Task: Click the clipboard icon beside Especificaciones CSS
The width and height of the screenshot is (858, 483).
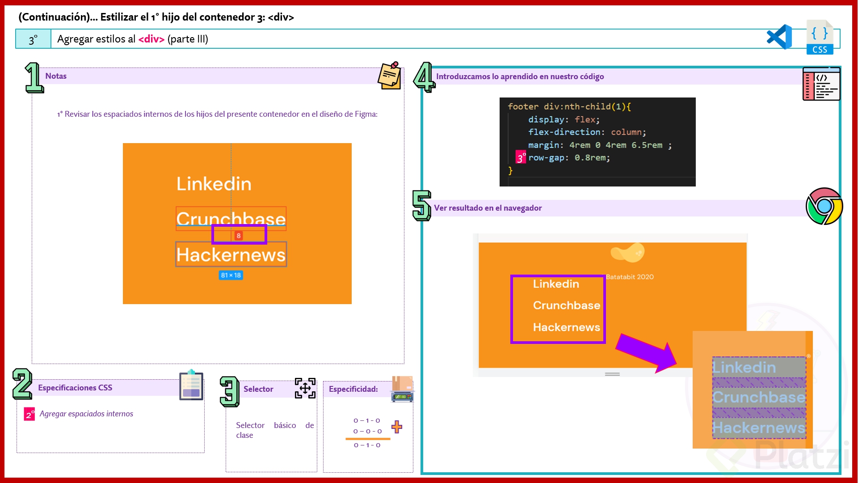Action: [x=191, y=385]
